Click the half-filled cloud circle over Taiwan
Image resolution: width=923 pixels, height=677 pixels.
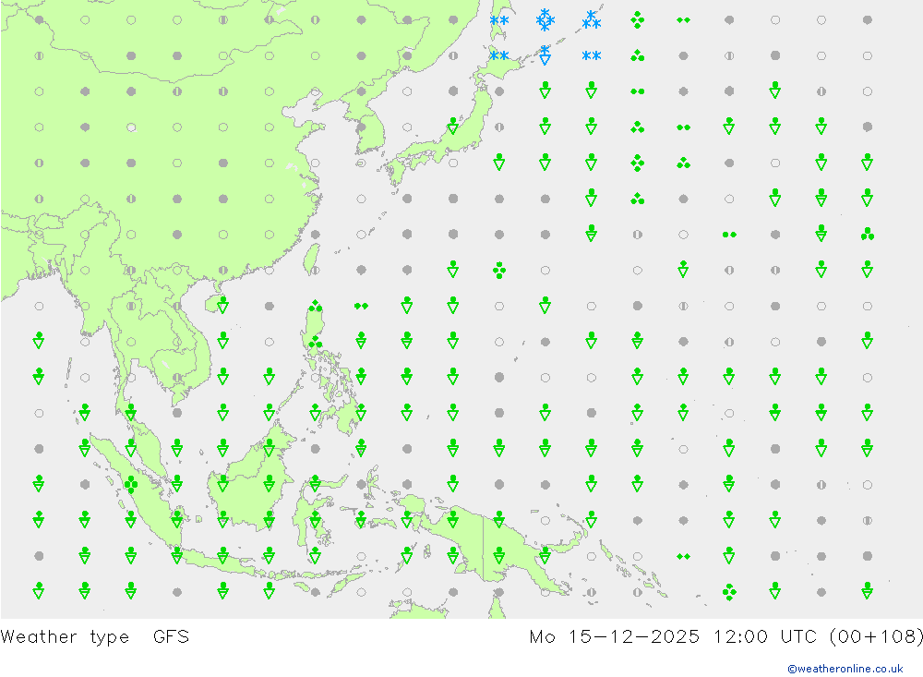(x=316, y=271)
